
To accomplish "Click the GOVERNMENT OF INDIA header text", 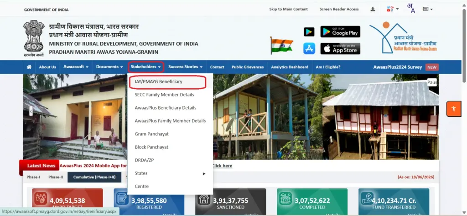I will click(46, 10).
